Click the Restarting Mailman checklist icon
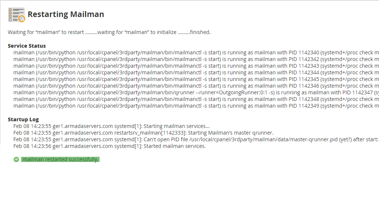Image resolution: width=379 pixels, height=213 pixels. click(x=16, y=15)
